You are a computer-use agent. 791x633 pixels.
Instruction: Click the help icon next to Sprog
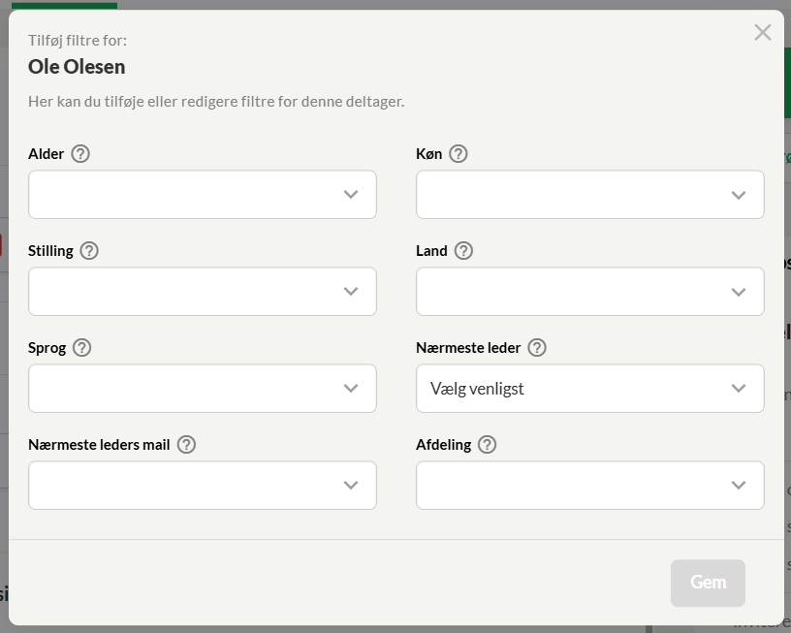(82, 347)
